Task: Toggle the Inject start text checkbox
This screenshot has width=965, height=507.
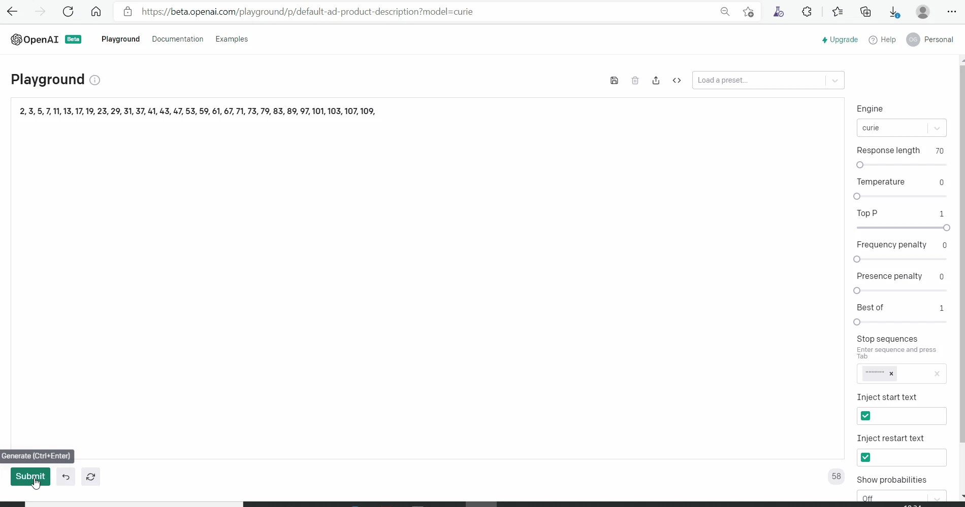Action: (x=865, y=416)
